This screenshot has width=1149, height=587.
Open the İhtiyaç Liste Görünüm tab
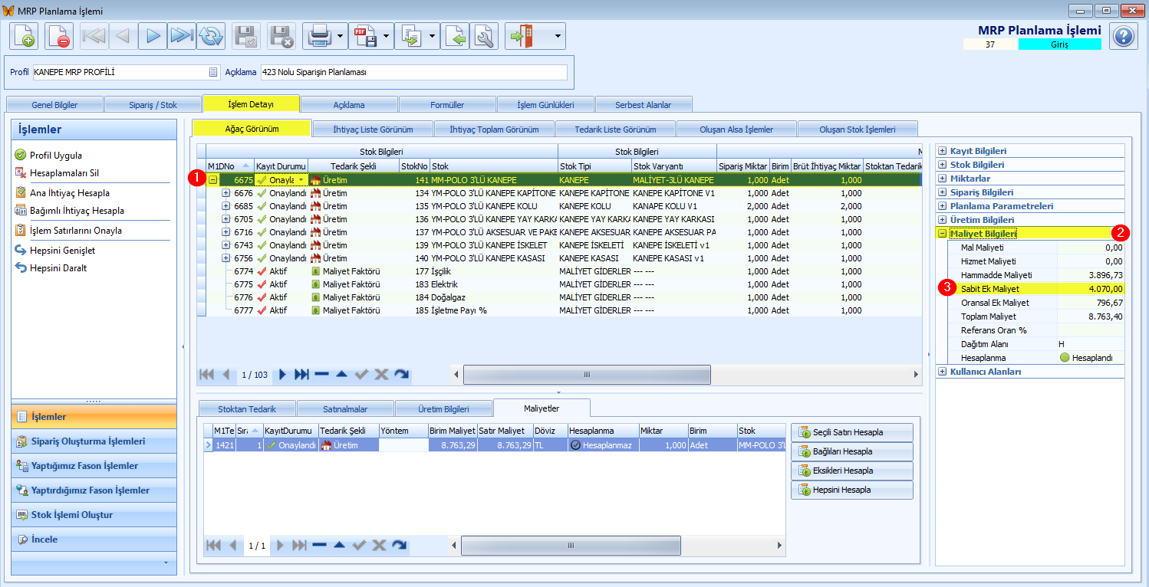click(x=373, y=129)
